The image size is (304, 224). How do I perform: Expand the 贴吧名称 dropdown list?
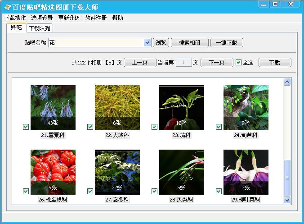click(147, 43)
